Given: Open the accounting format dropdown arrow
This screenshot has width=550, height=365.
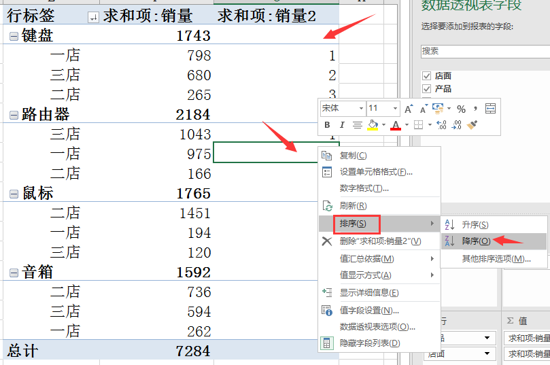Looking at the screenshot, I should [x=449, y=109].
